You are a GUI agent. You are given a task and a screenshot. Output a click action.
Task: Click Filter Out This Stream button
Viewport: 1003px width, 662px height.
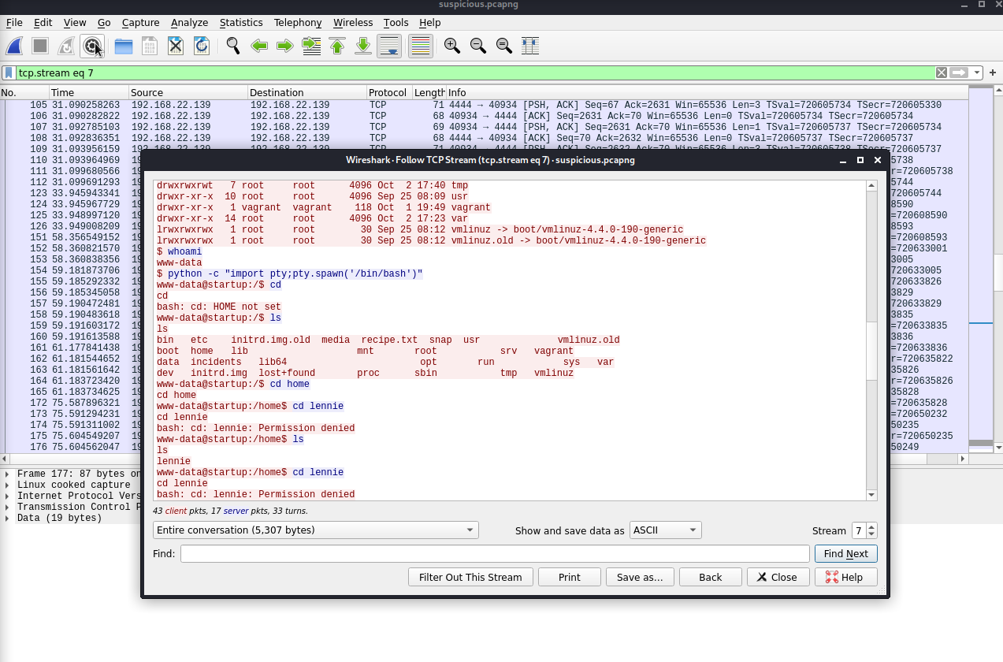(470, 577)
